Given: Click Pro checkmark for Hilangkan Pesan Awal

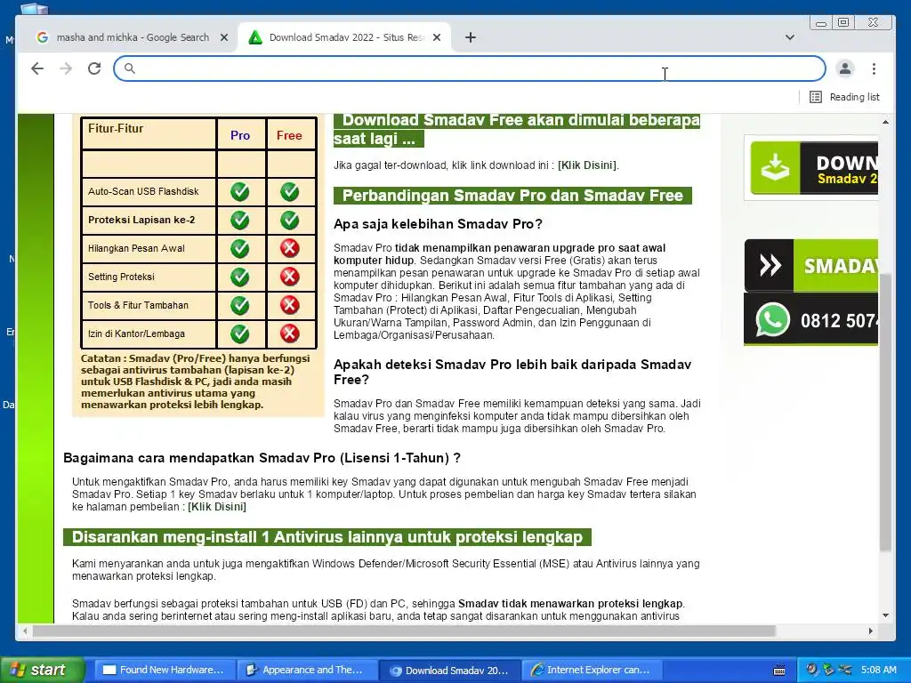Looking at the screenshot, I should (240, 249).
